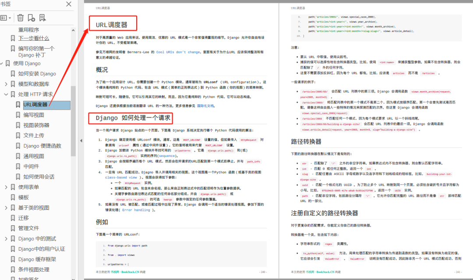Open the 迁移 bookmark
Viewport: 473px width, 280px height.
(x=23, y=218)
